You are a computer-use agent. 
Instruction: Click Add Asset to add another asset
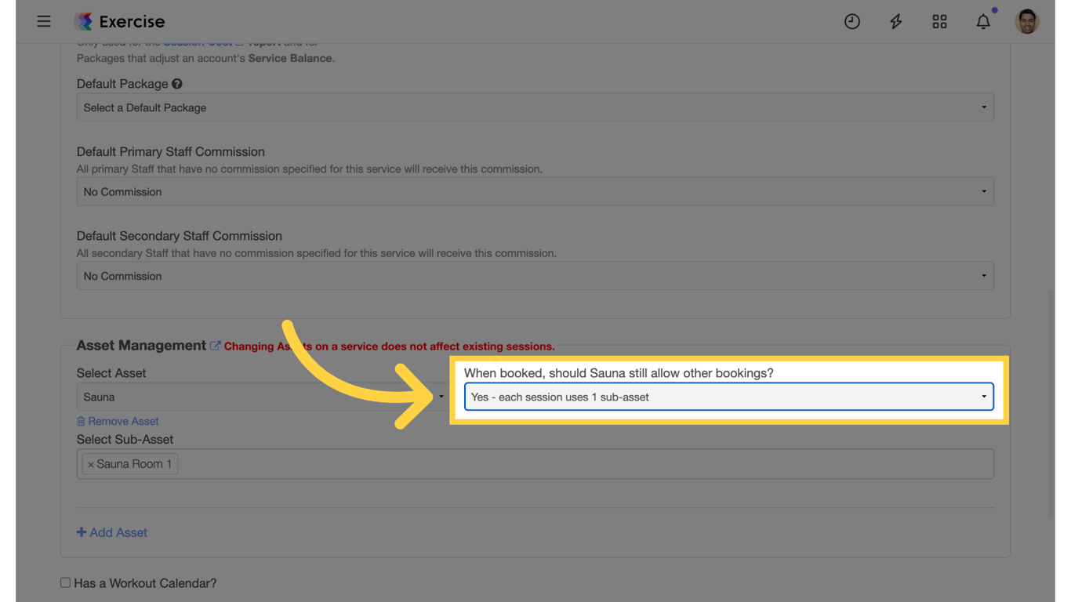click(x=112, y=532)
